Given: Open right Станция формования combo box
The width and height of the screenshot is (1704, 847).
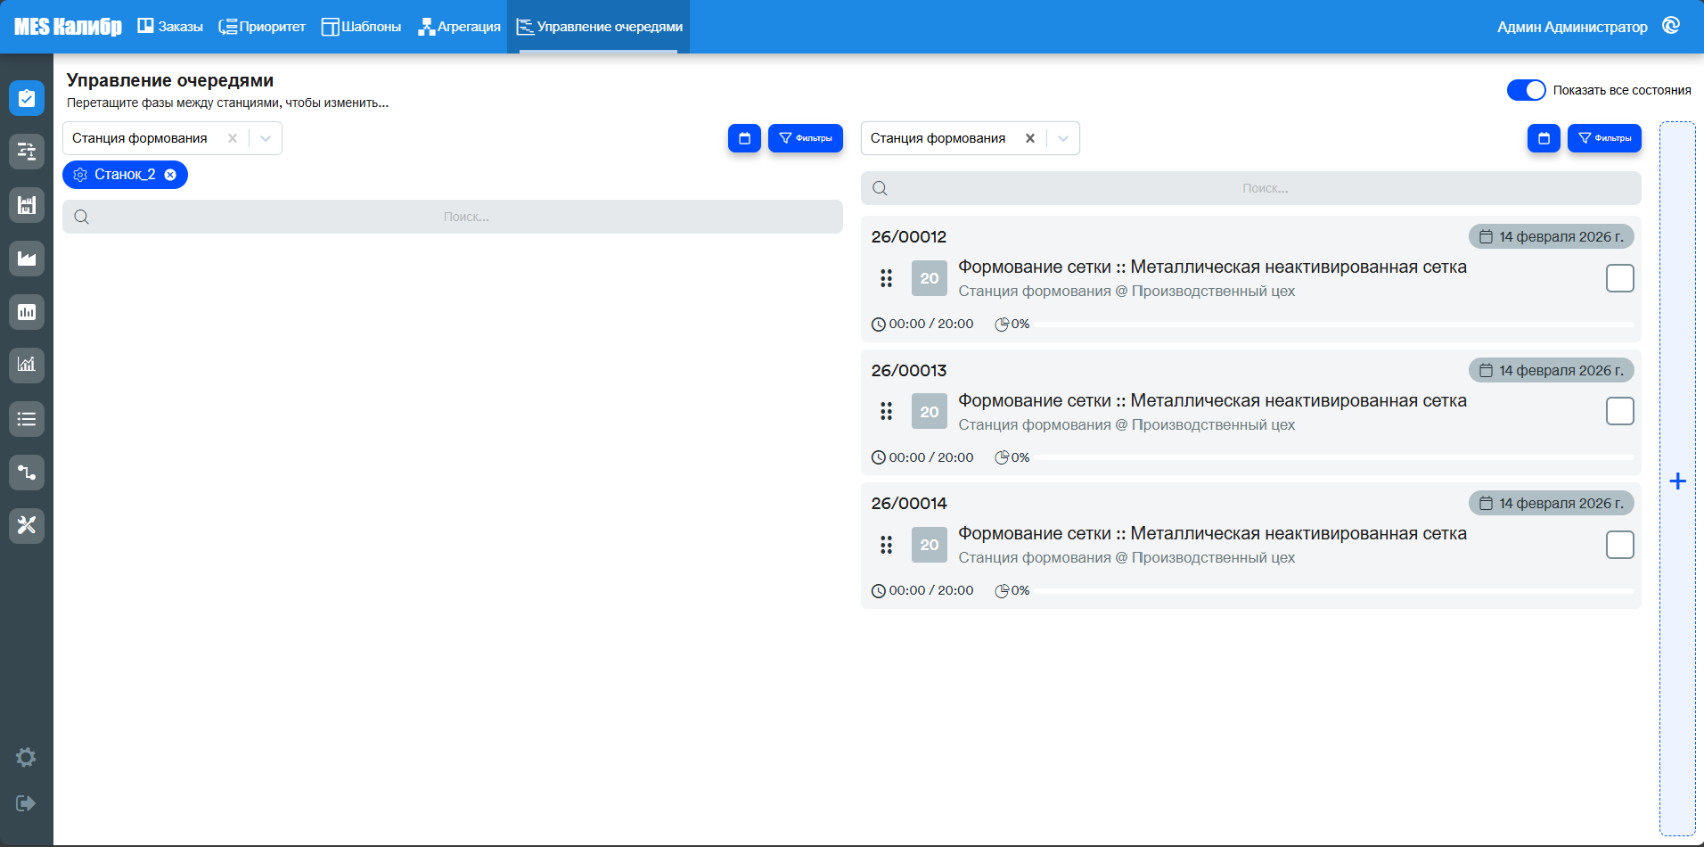Looking at the screenshot, I should tap(971, 138).
